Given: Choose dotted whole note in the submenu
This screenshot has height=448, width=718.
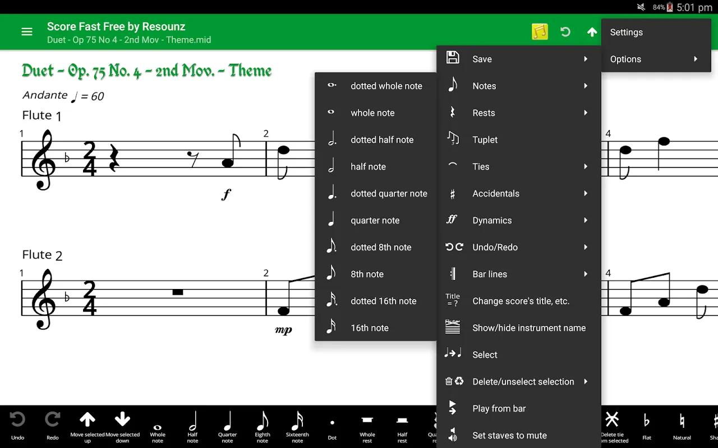Looking at the screenshot, I should point(376,86).
